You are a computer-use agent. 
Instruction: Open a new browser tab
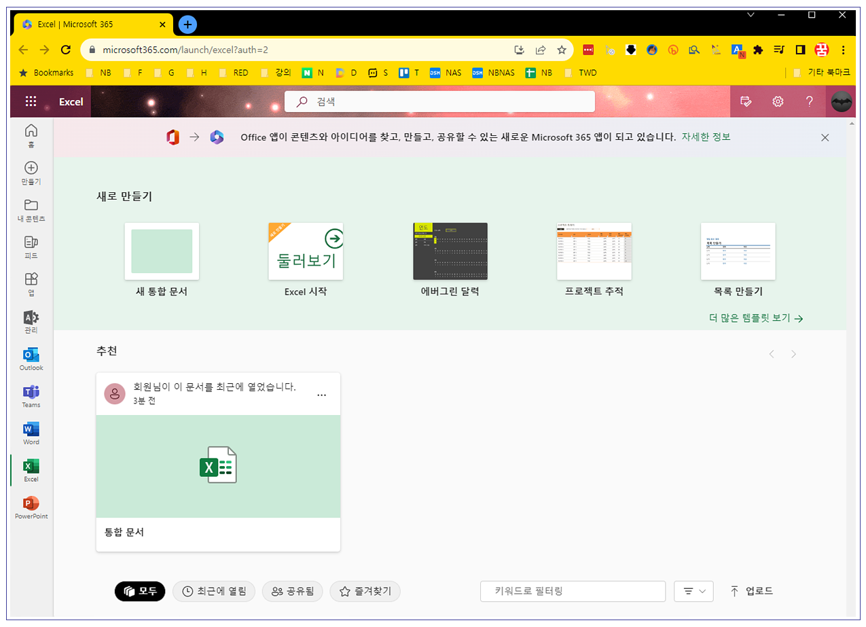click(x=187, y=24)
